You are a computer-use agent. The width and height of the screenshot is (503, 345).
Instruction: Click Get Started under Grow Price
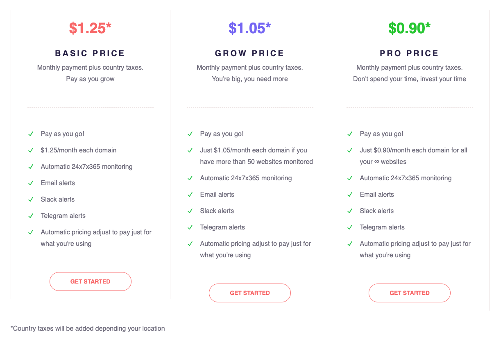(249, 293)
